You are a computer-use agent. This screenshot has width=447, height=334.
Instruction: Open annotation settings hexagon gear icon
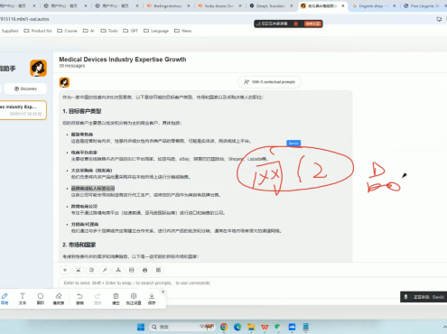click(134, 299)
